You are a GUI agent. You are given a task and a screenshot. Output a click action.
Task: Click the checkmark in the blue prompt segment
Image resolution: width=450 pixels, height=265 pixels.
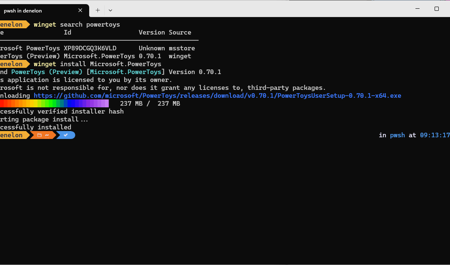pyautogui.click(x=65, y=135)
